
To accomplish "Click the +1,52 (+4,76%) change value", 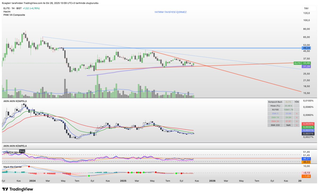I will (x=31, y=8).
